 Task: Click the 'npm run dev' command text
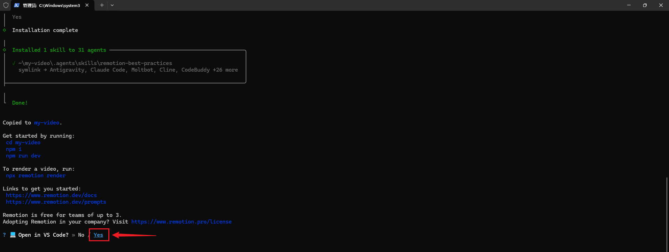coord(23,156)
